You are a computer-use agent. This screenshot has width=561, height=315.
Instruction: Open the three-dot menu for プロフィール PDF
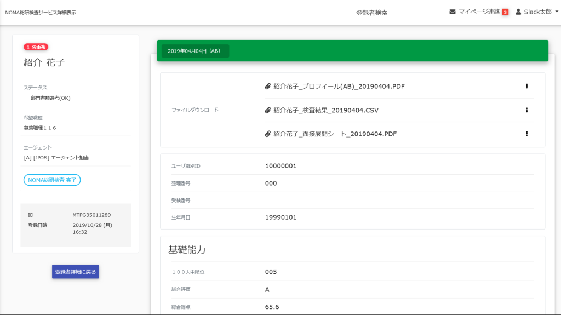[526, 86]
